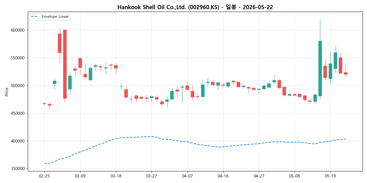This screenshot has width=367, height=183.
Task: Click x-axis date label 05-19
Action: click(330, 176)
